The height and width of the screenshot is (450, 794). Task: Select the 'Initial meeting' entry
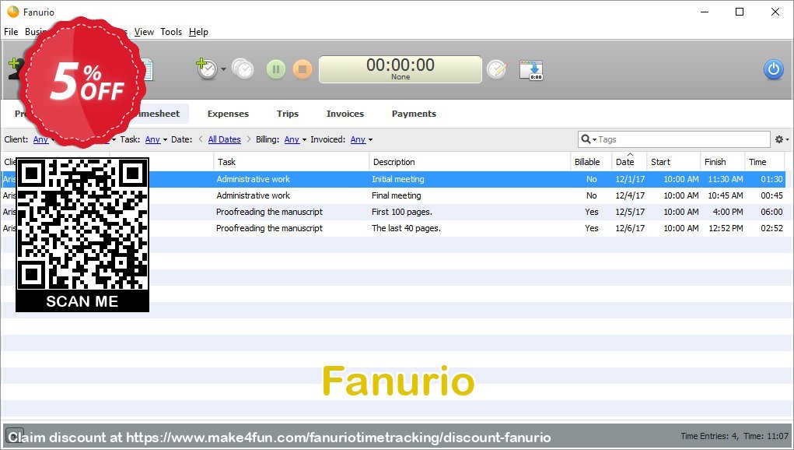pyautogui.click(x=398, y=179)
